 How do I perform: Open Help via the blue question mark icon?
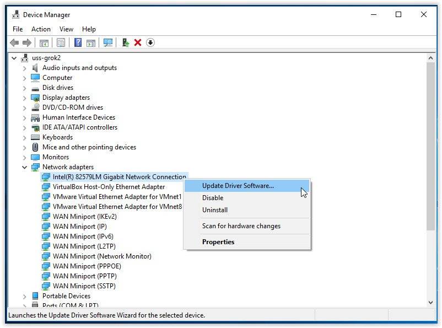(78, 42)
